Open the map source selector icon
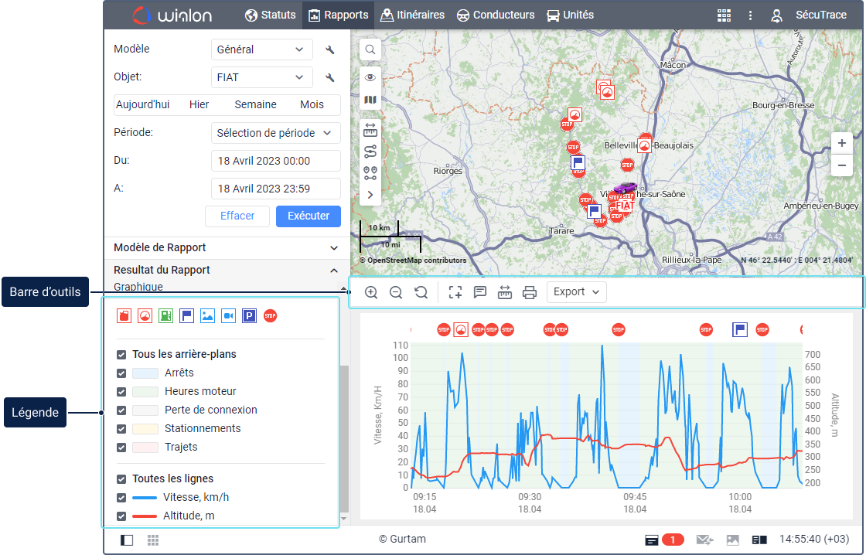Image resolution: width=866 pixels, height=555 pixels. (x=370, y=100)
